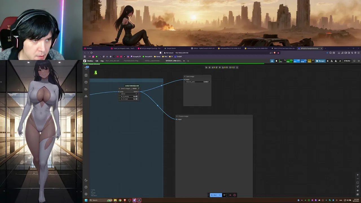Click the Windows Start button
This screenshot has width=361, height=203.
tap(86, 200)
